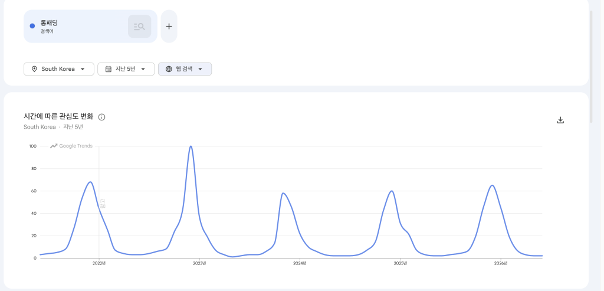Expand the 웹 검색 search type dropdown arrow
The height and width of the screenshot is (291, 604).
click(201, 70)
